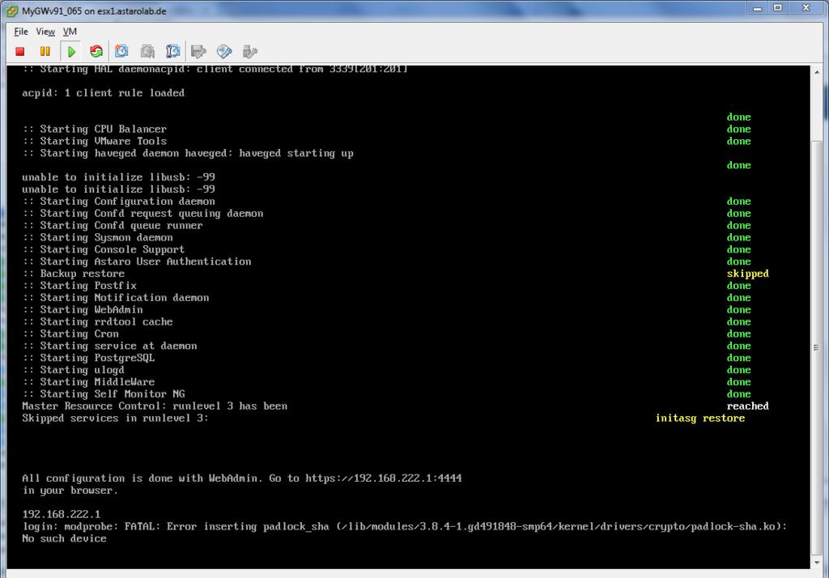Click the CD/DVD device connect icon
The image size is (829, 578).
pos(224,51)
